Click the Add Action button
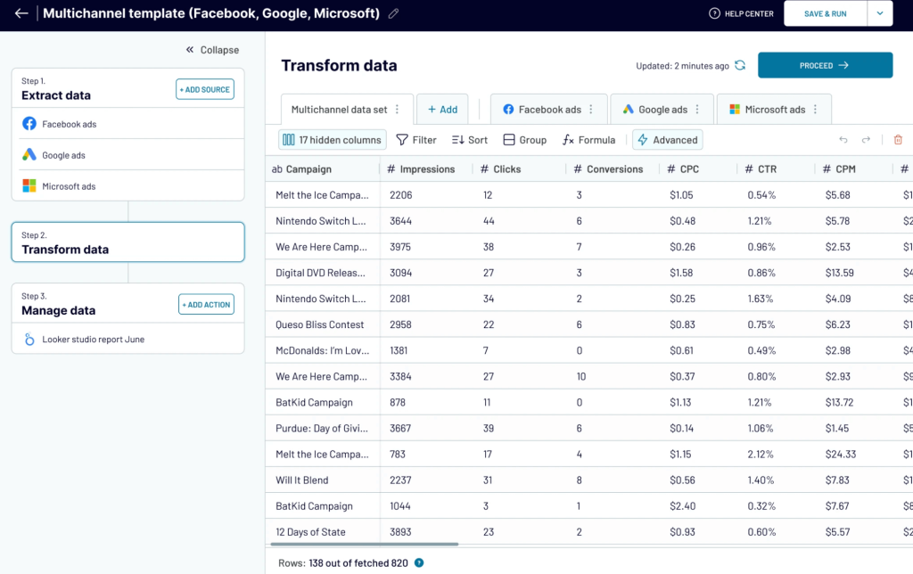Viewport: 913px width, 574px height. click(206, 305)
